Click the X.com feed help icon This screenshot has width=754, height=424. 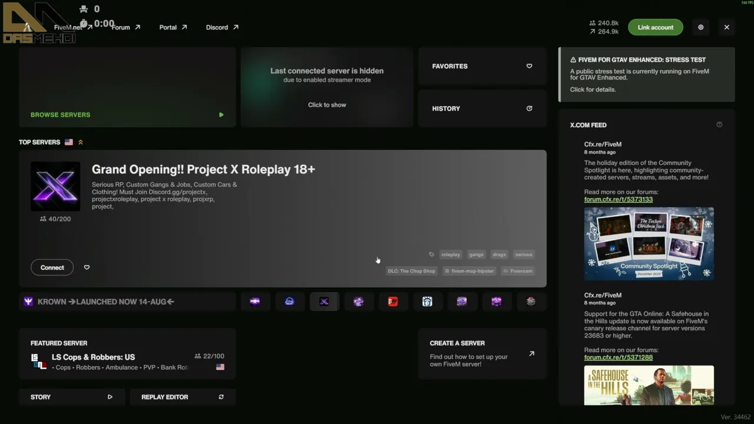(x=719, y=125)
